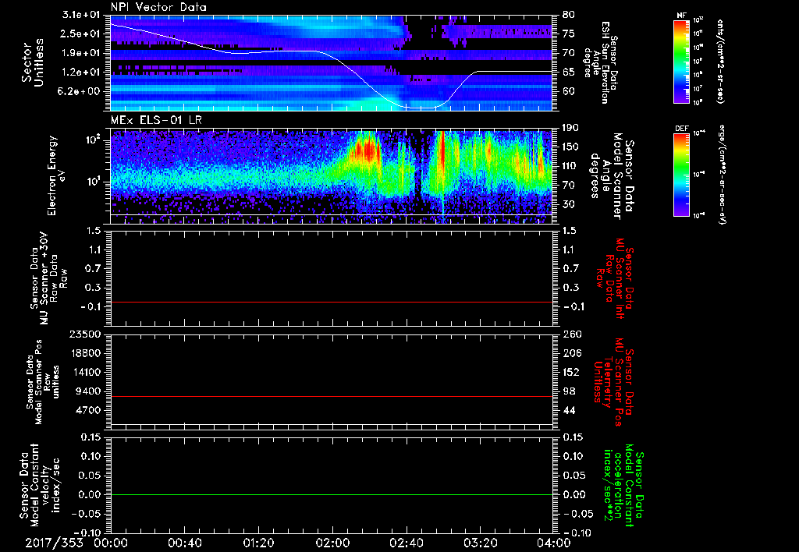Click the '02:00' time axis label
The height and width of the screenshot is (552, 799).
pyautogui.click(x=332, y=543)
